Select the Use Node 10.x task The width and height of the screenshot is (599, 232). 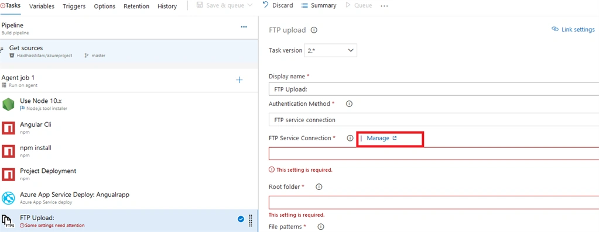129,103
